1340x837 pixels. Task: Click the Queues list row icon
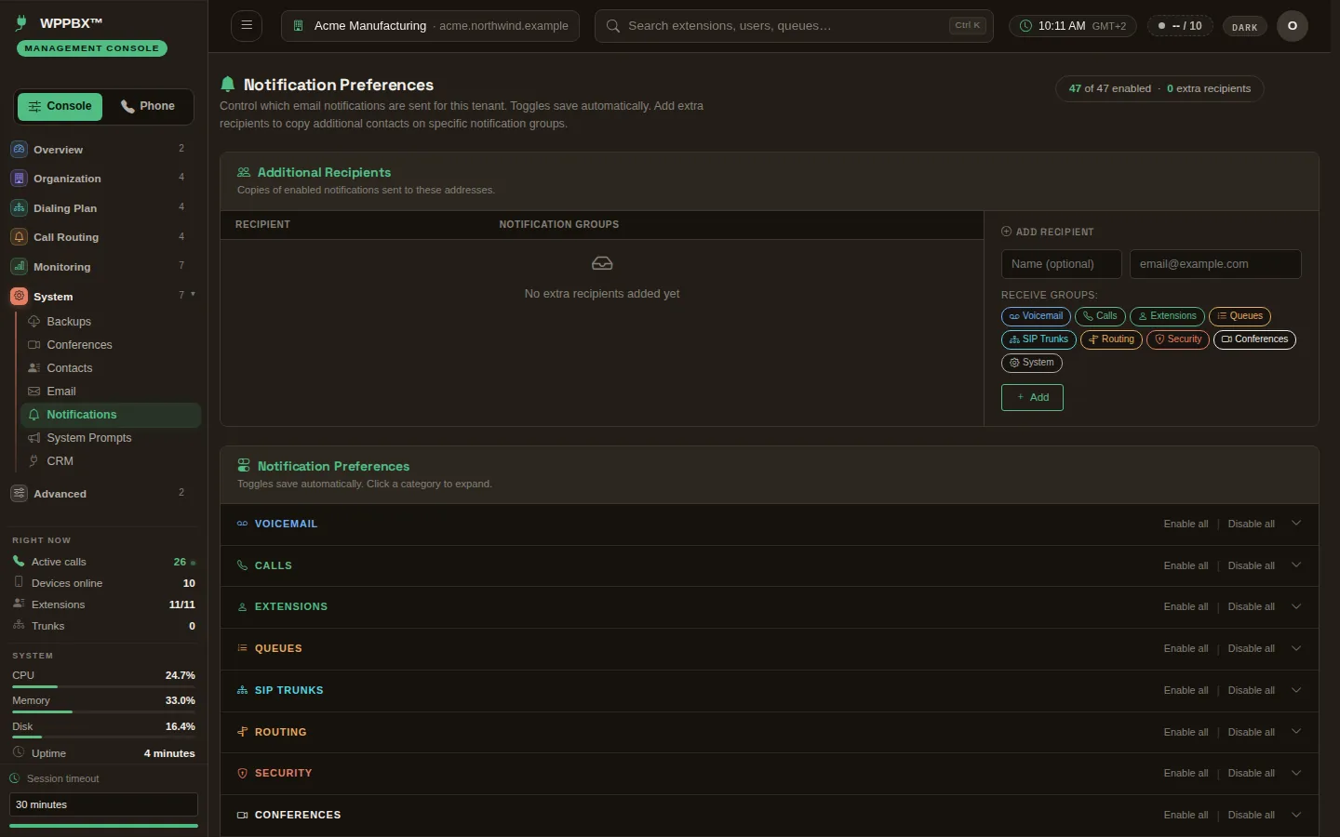[x=242, y=648]
